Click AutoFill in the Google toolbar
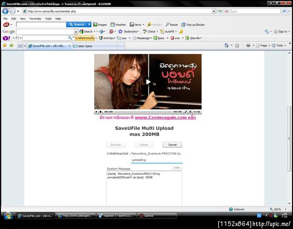The width and height of the screenshot is (293, 229). (167, 31)
